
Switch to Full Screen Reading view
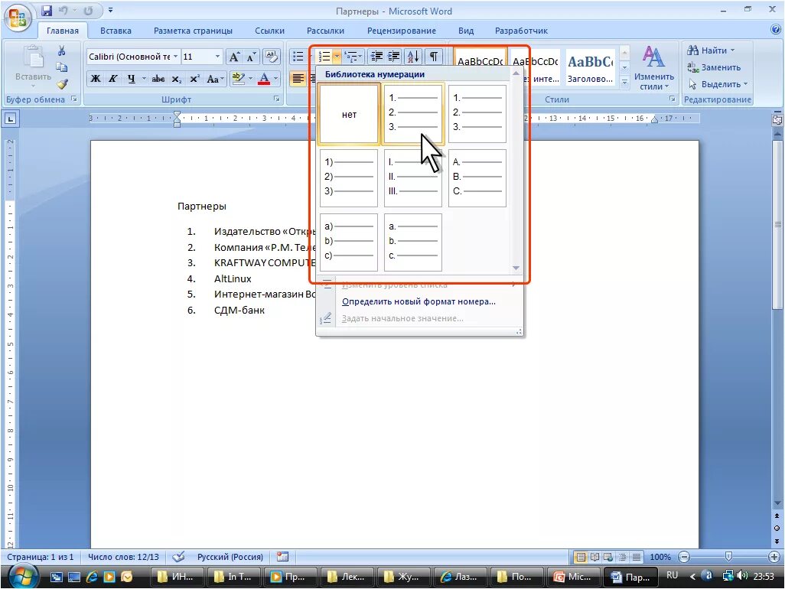point(594,556)
